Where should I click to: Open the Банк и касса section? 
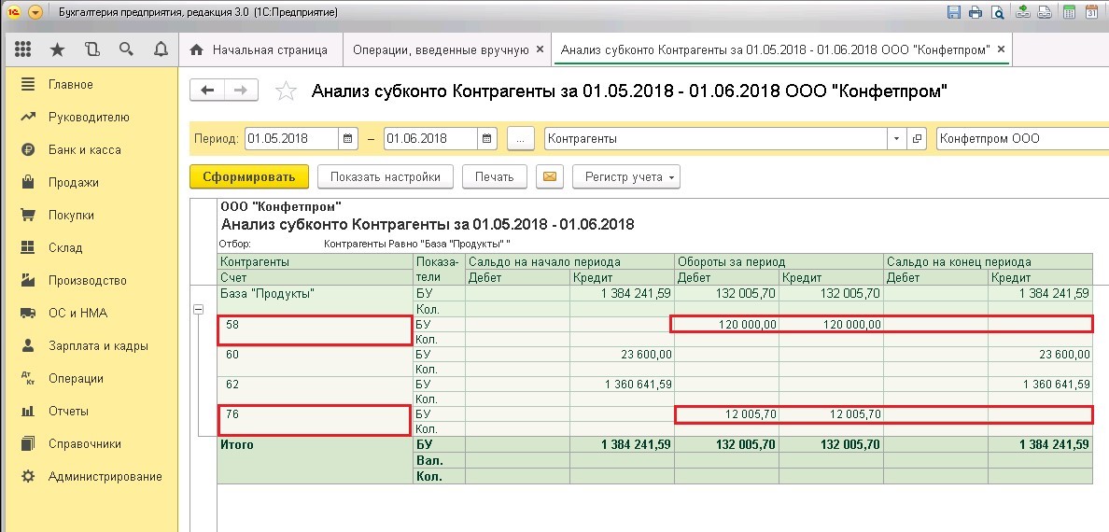pos(84,150)
